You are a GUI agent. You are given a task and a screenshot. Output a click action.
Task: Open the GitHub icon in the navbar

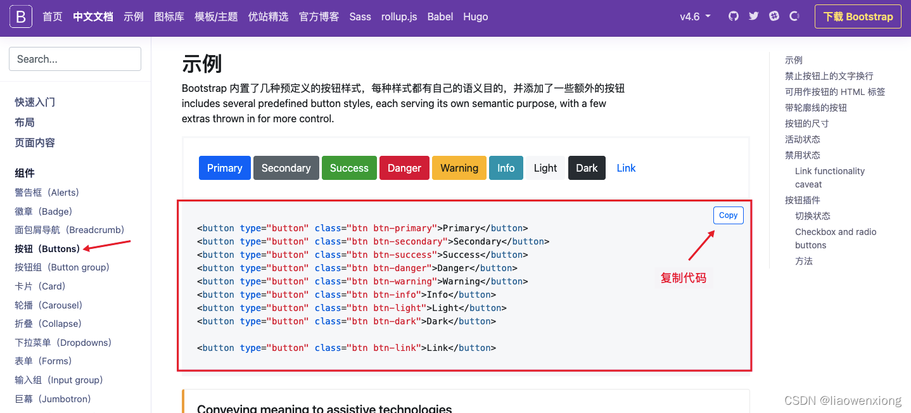tap(732, 16)
